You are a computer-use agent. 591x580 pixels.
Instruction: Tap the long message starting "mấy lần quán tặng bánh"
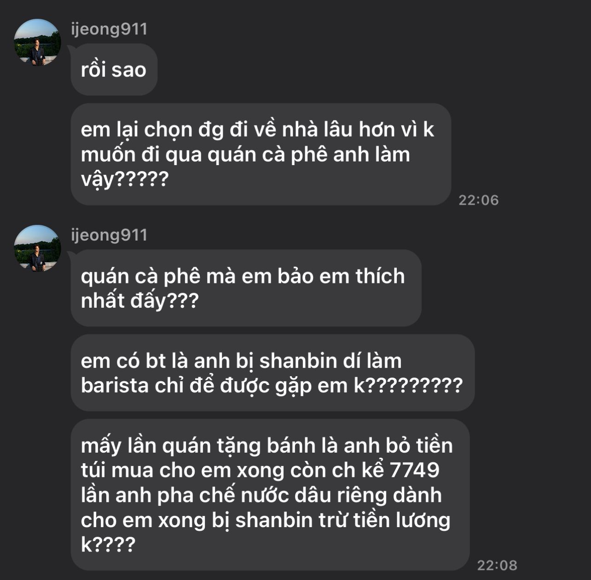[x=270, y=494]
